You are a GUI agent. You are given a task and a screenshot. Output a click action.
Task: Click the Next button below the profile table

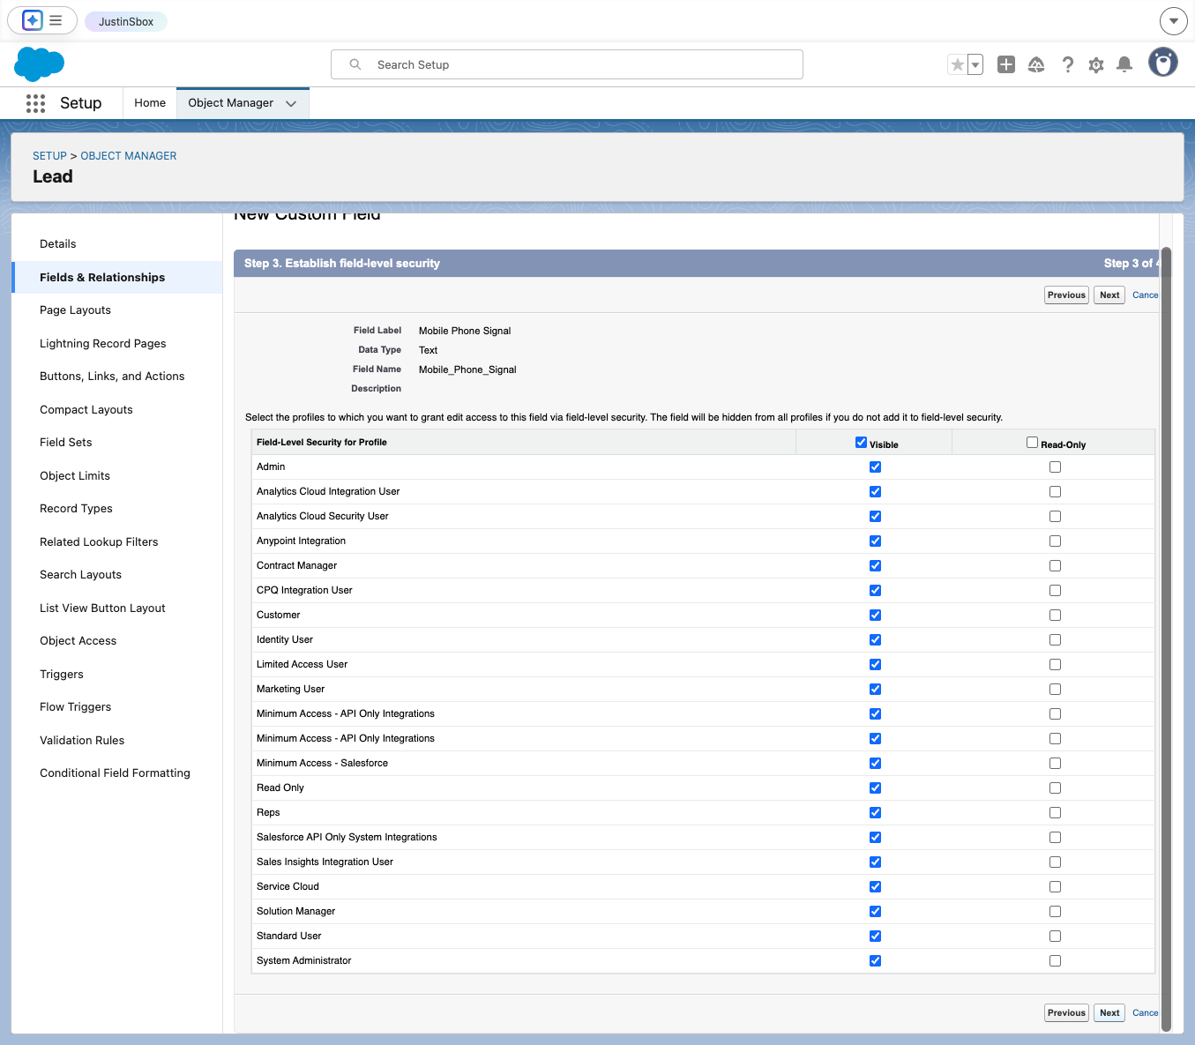pyautogui.click(x=1109, y=1013)
